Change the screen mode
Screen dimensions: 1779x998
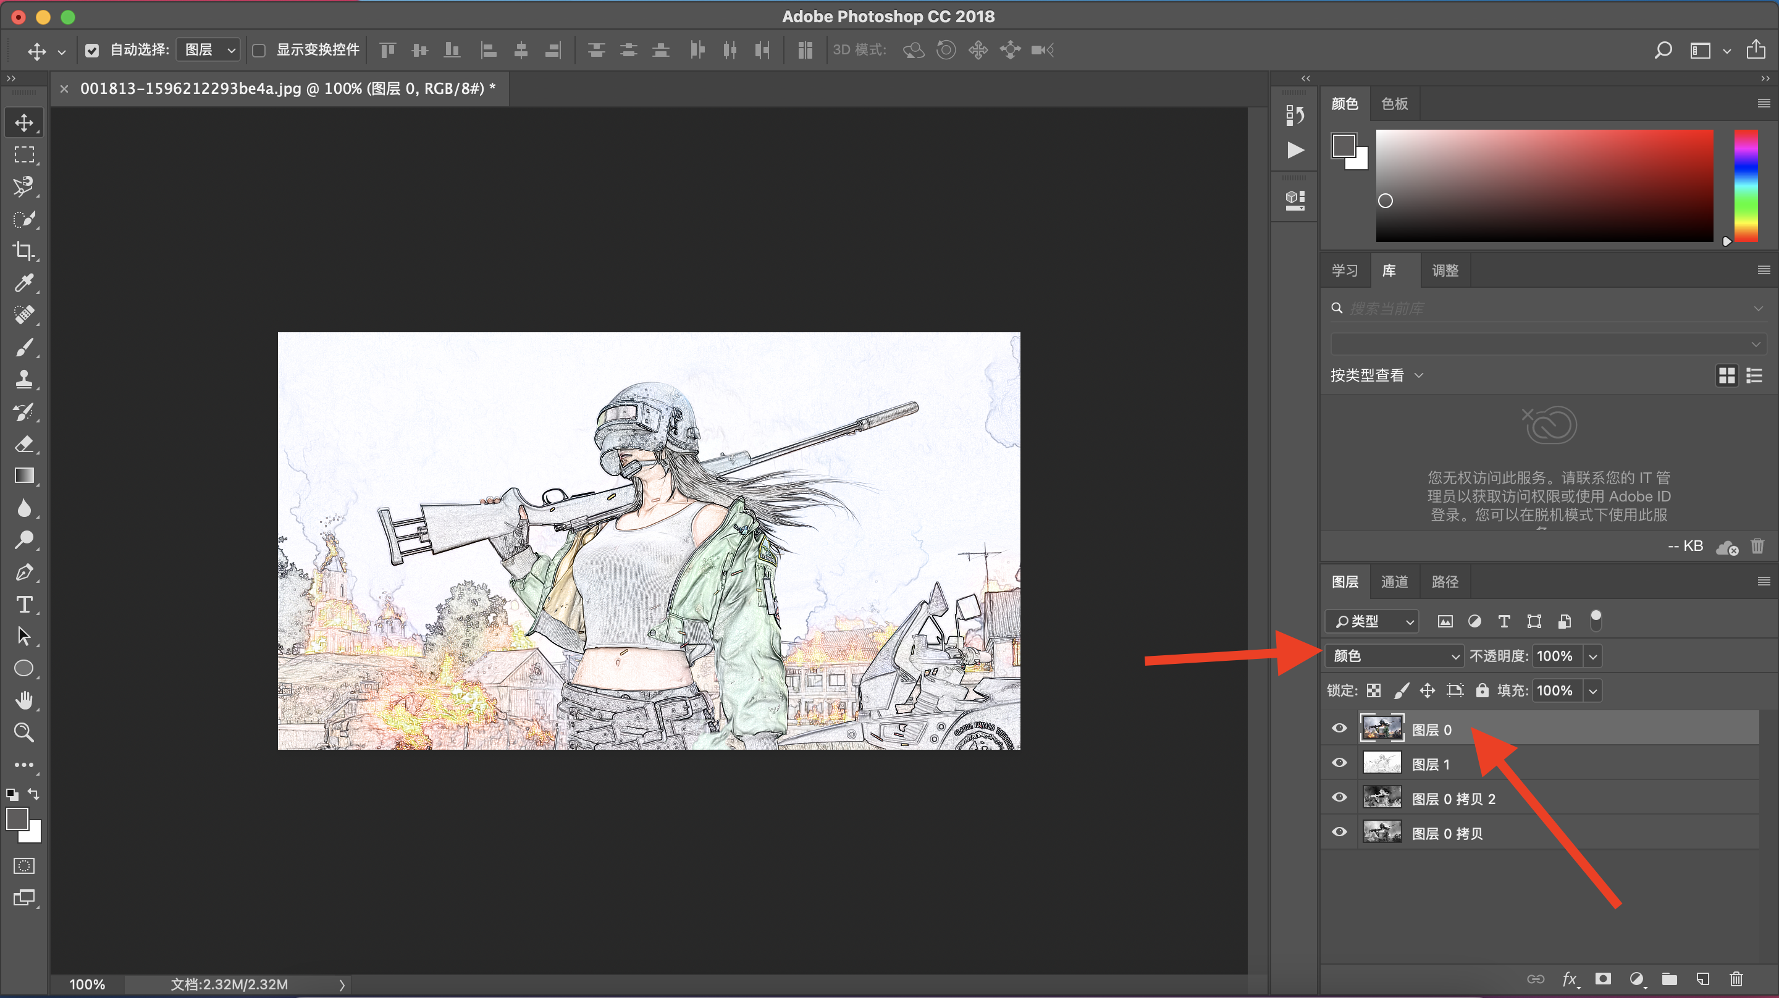24,898
